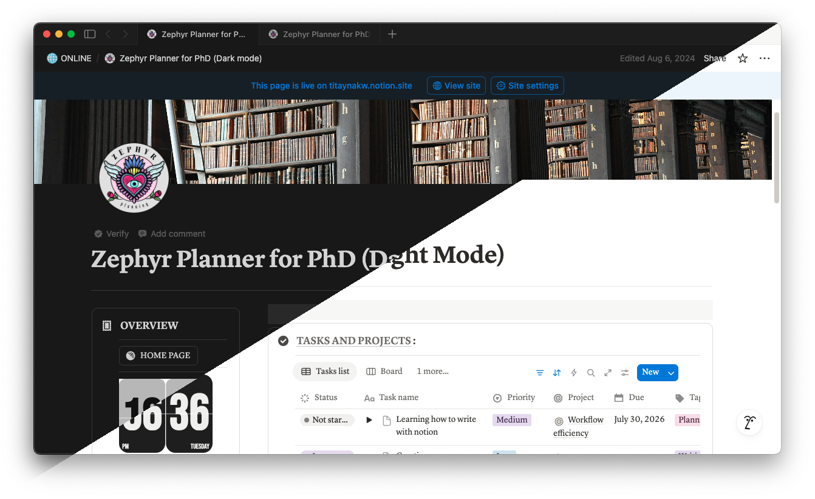Click the lightning automations icon
This screenshot has height=499, width=815.
click(x=574, y=373)
